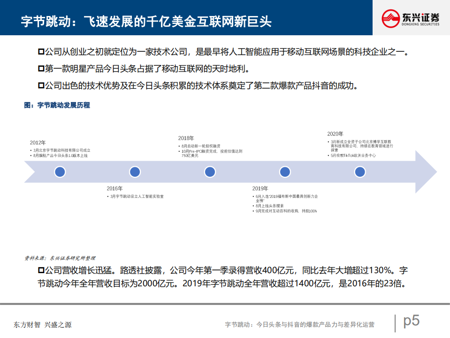450x338 pixels.
Task: Toggle the checkbox before 第一款明星产品 bullet
Action: [42, 69]
